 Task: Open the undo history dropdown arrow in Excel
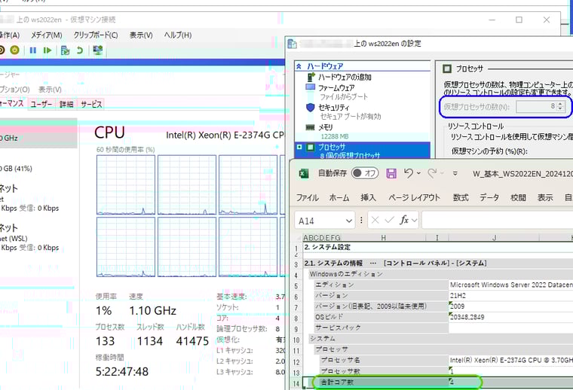click(x=418, y=173)
